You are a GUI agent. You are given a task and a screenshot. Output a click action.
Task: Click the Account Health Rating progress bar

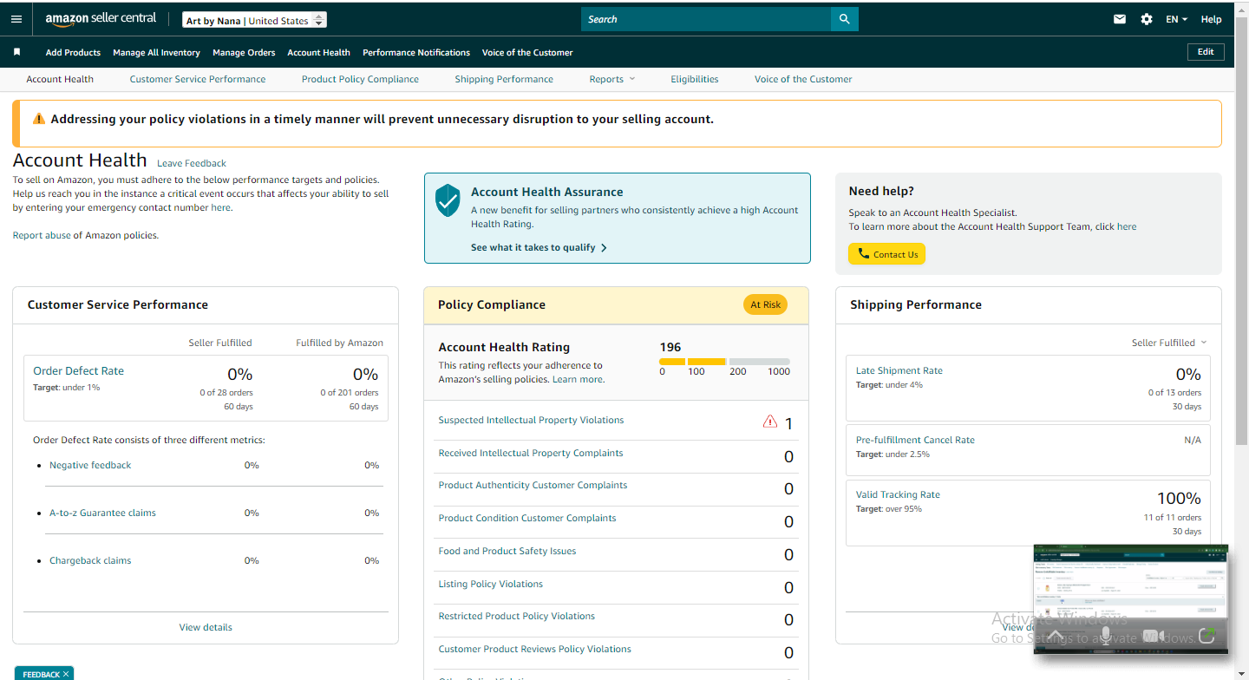coord(724,362)
